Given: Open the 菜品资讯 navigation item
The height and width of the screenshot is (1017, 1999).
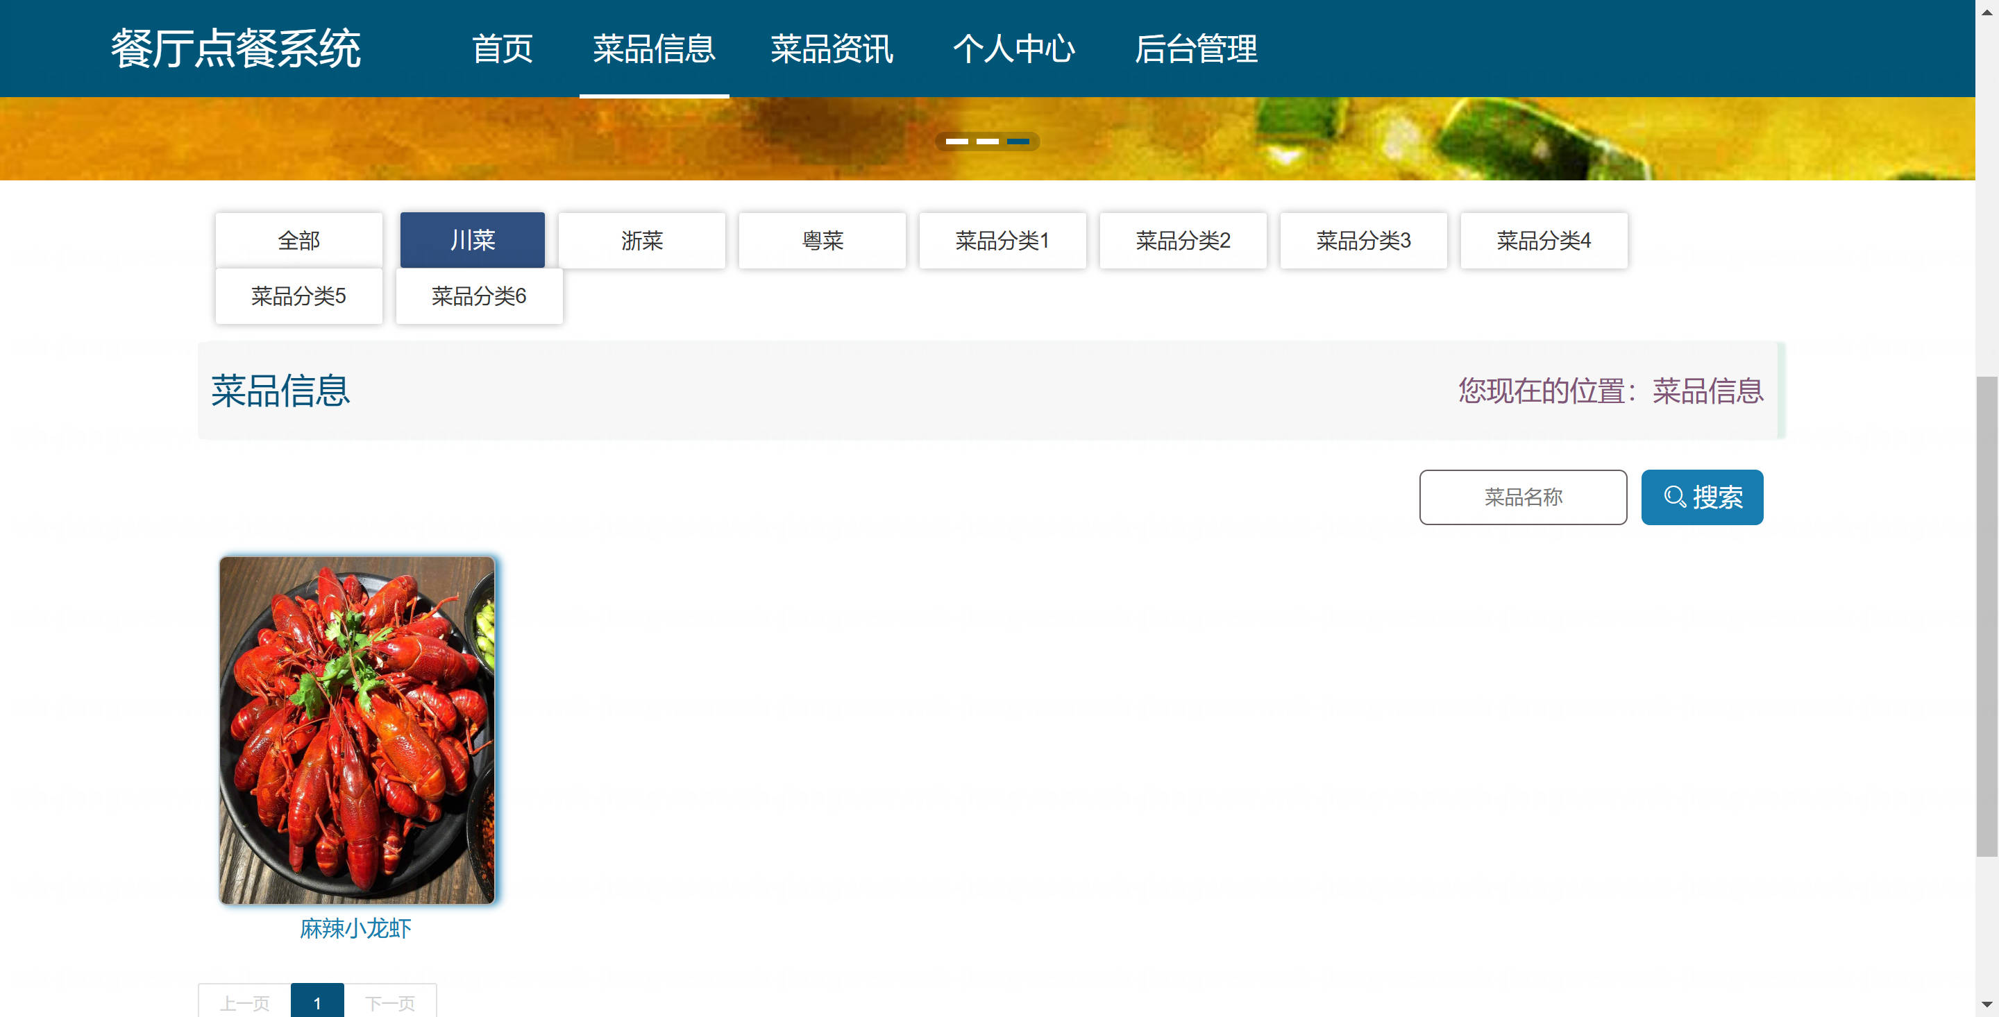Looking at the screenshot, I should (x=831, y=49).
